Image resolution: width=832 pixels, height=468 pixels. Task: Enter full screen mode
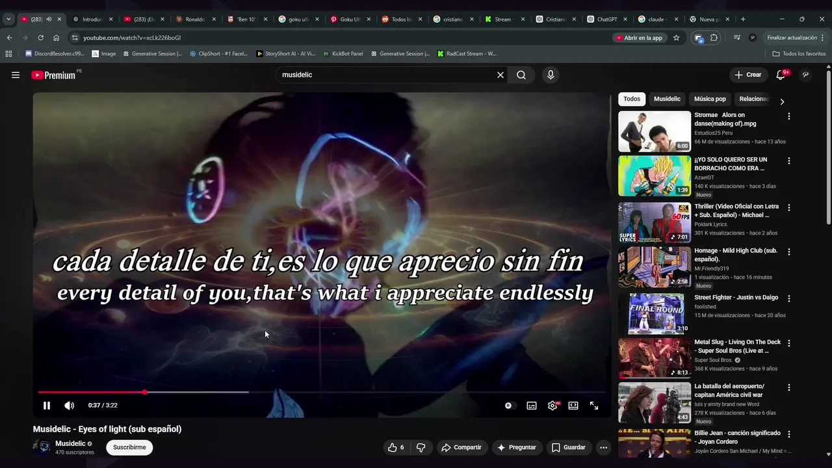click(594, 406)
